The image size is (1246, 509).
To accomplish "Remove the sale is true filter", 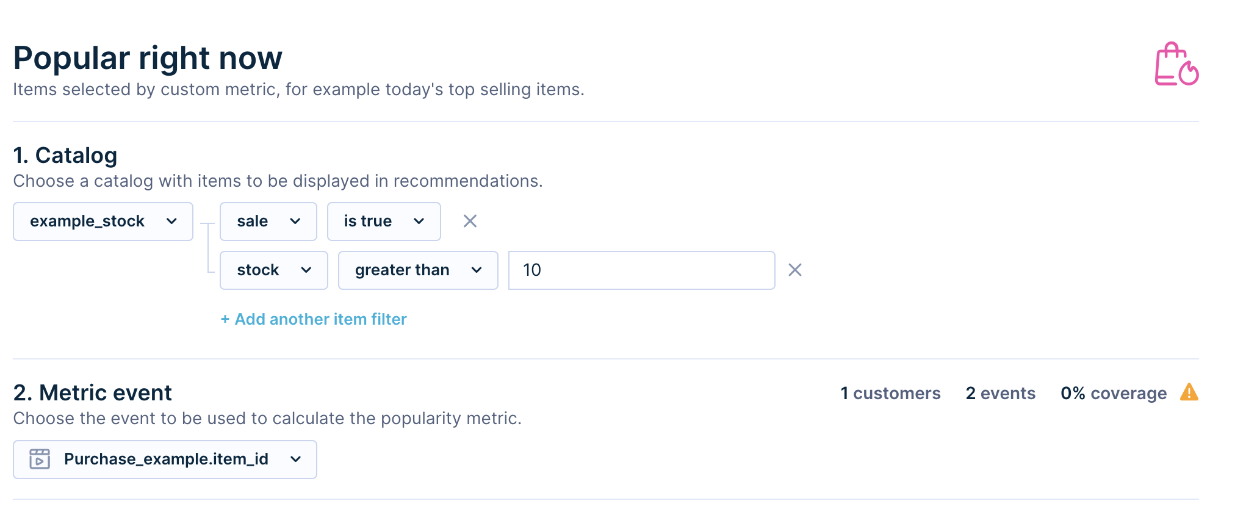I will click(470, 221).
